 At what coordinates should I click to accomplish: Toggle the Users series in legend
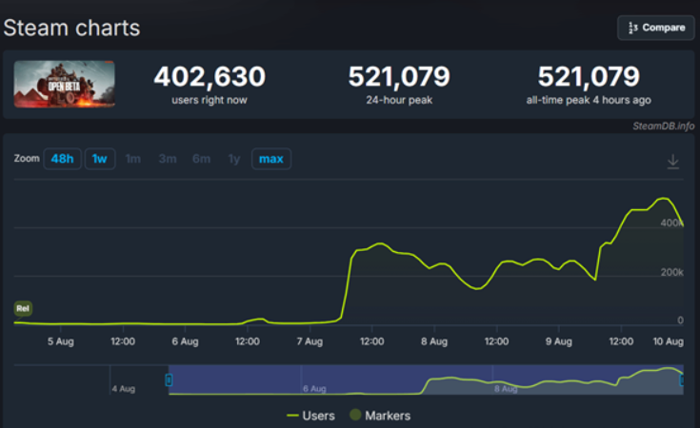pyautogui.click(x=312, y=415)
